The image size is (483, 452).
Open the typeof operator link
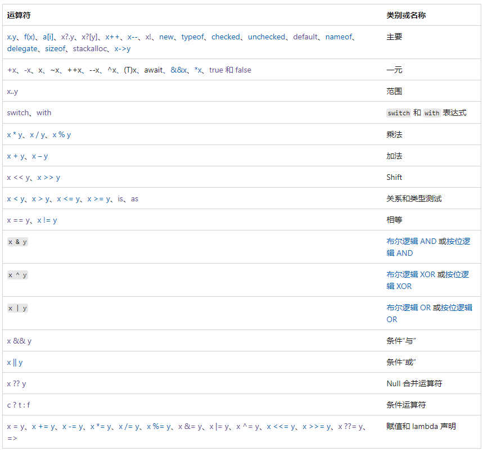click(x=192, y=37)
